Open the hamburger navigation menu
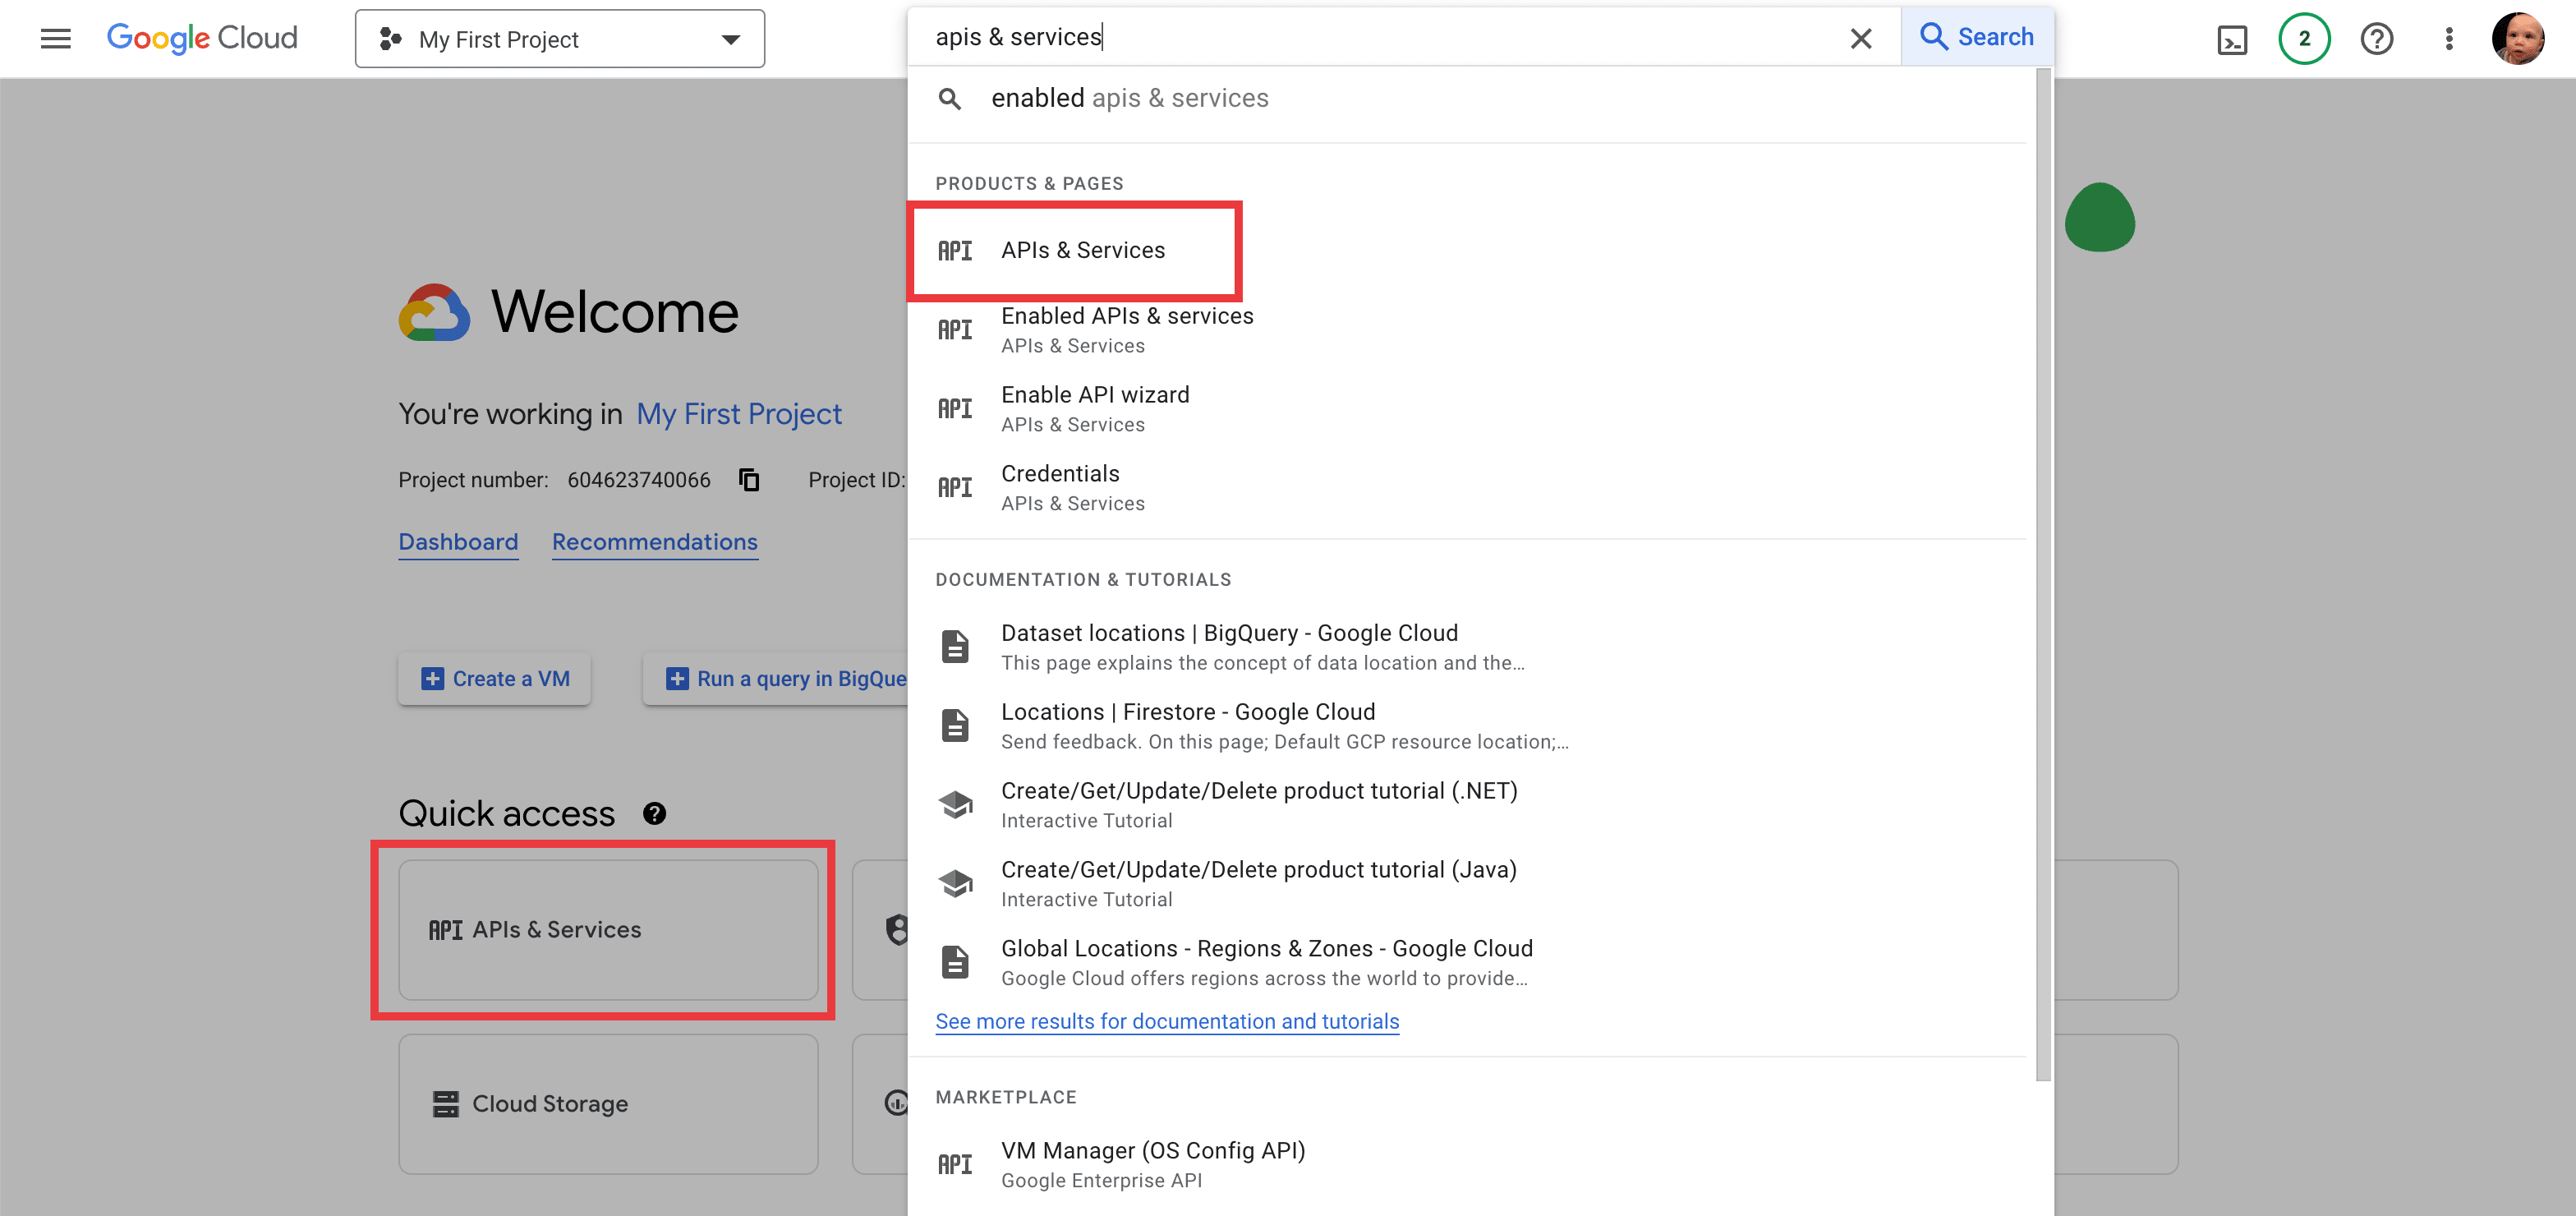2576x1216 pixels. [x=55, y=39]
